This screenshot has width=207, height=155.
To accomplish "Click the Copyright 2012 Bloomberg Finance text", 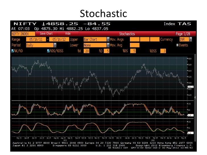I will coord(164,145).
